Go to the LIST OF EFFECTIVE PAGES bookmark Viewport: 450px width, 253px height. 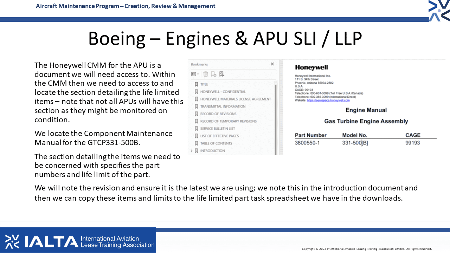[x=219, y=136]
